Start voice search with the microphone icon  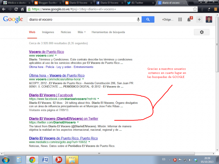coord(138,19)
